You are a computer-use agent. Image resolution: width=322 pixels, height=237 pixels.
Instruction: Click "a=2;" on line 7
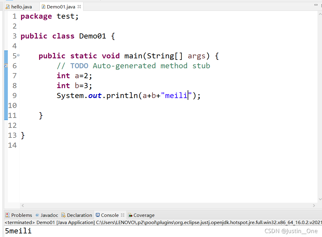coord(83,76)
